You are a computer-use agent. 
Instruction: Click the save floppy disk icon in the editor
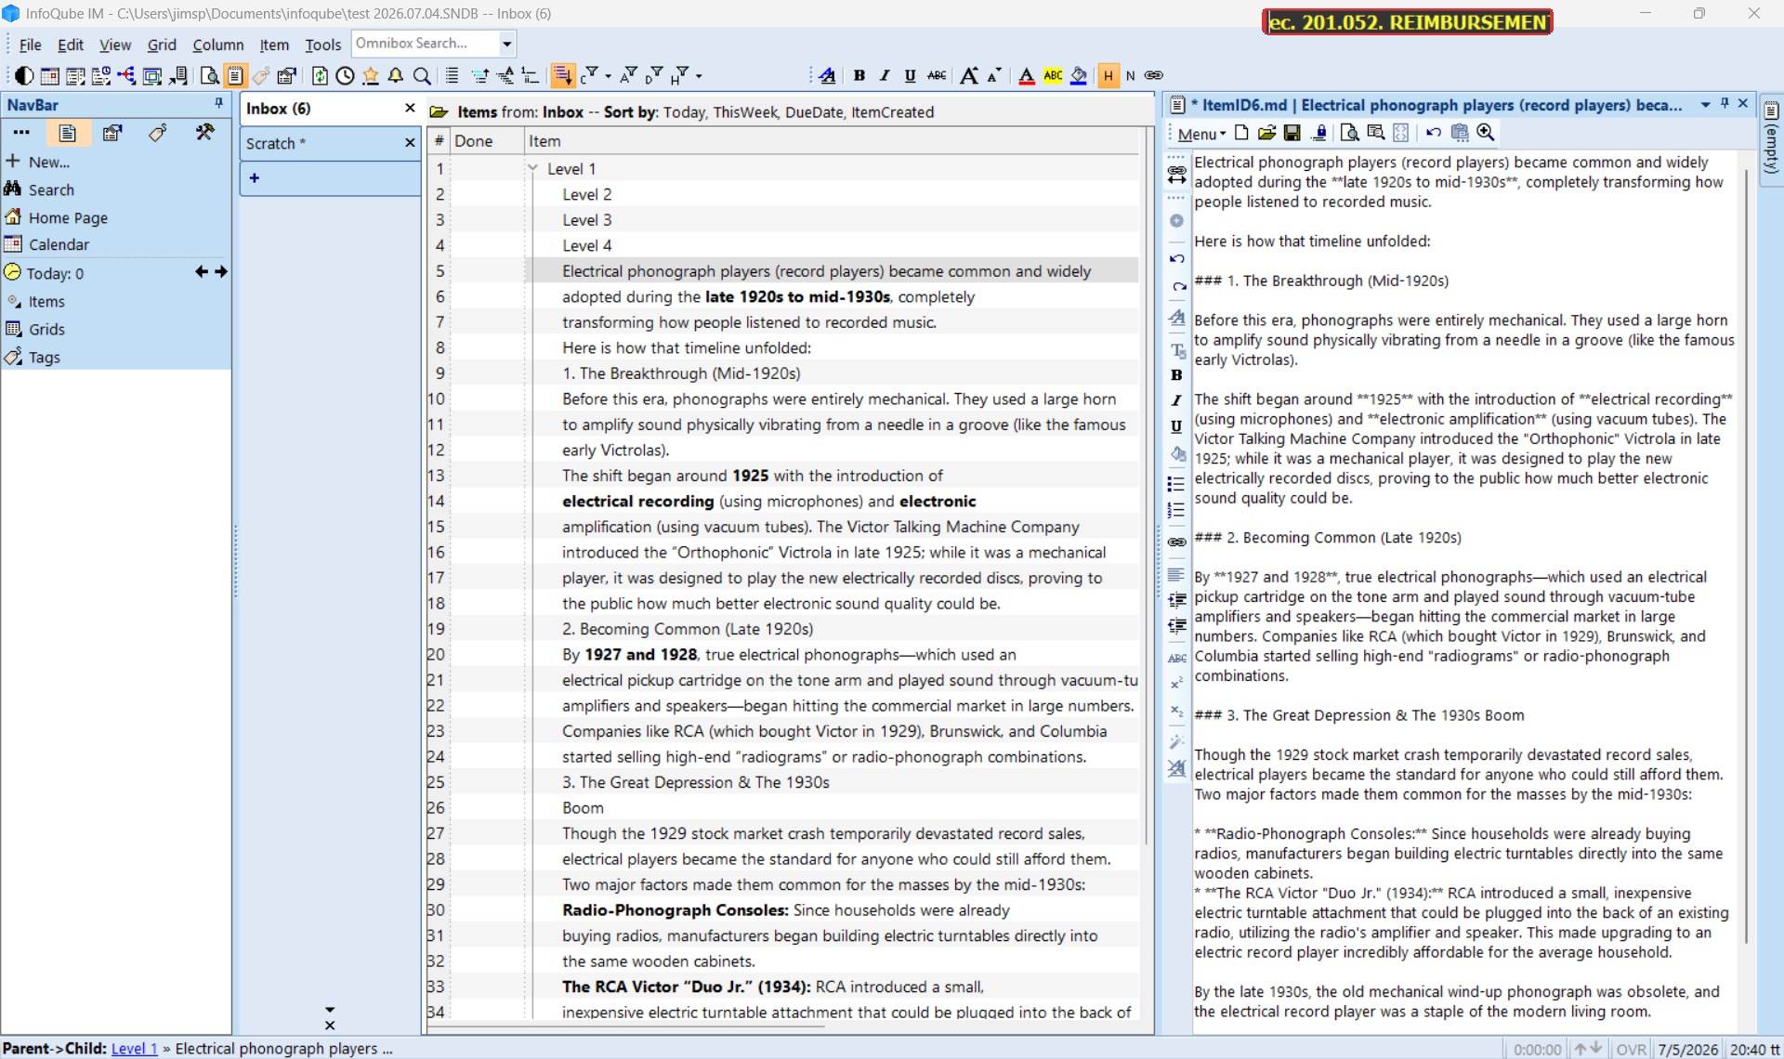(x=1292, y=133)
